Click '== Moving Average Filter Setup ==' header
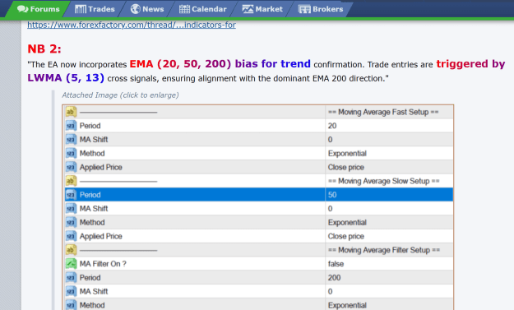514x310 pixels. 384,250
